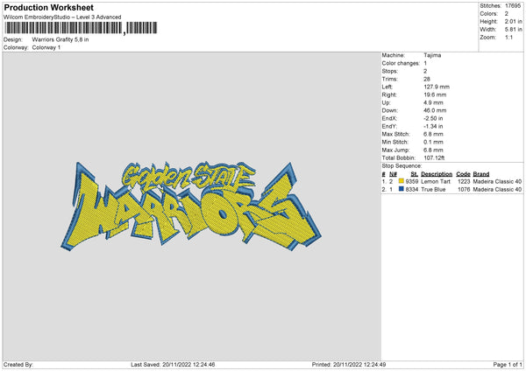
Task: Click the 'Colorway 1' value
Action: [x=46, y=47]
